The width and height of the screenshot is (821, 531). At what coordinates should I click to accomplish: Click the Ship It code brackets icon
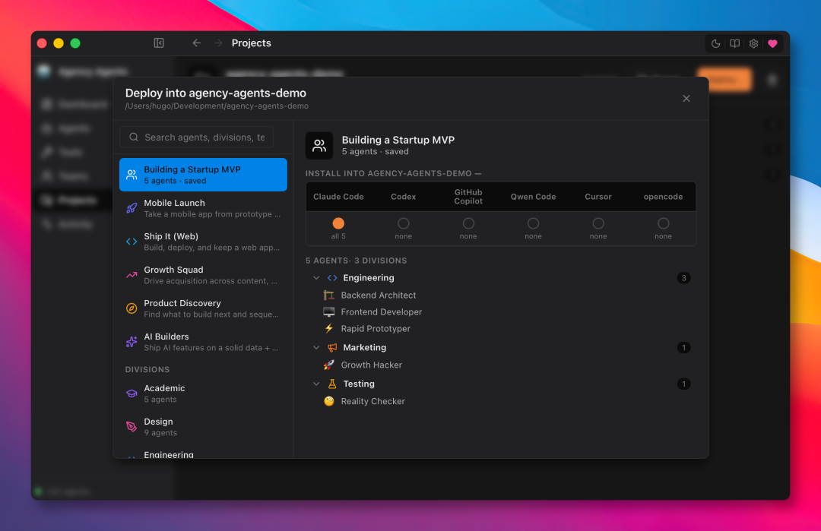[132, 242]
